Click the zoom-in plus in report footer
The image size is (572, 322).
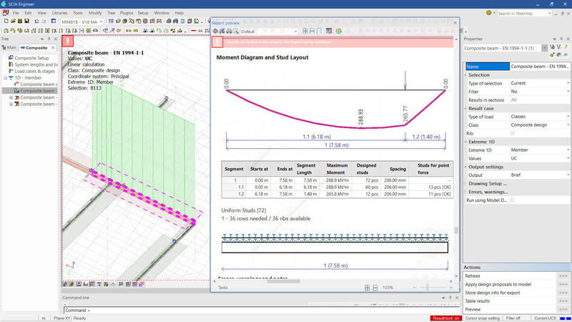click(x=451, y=288)
